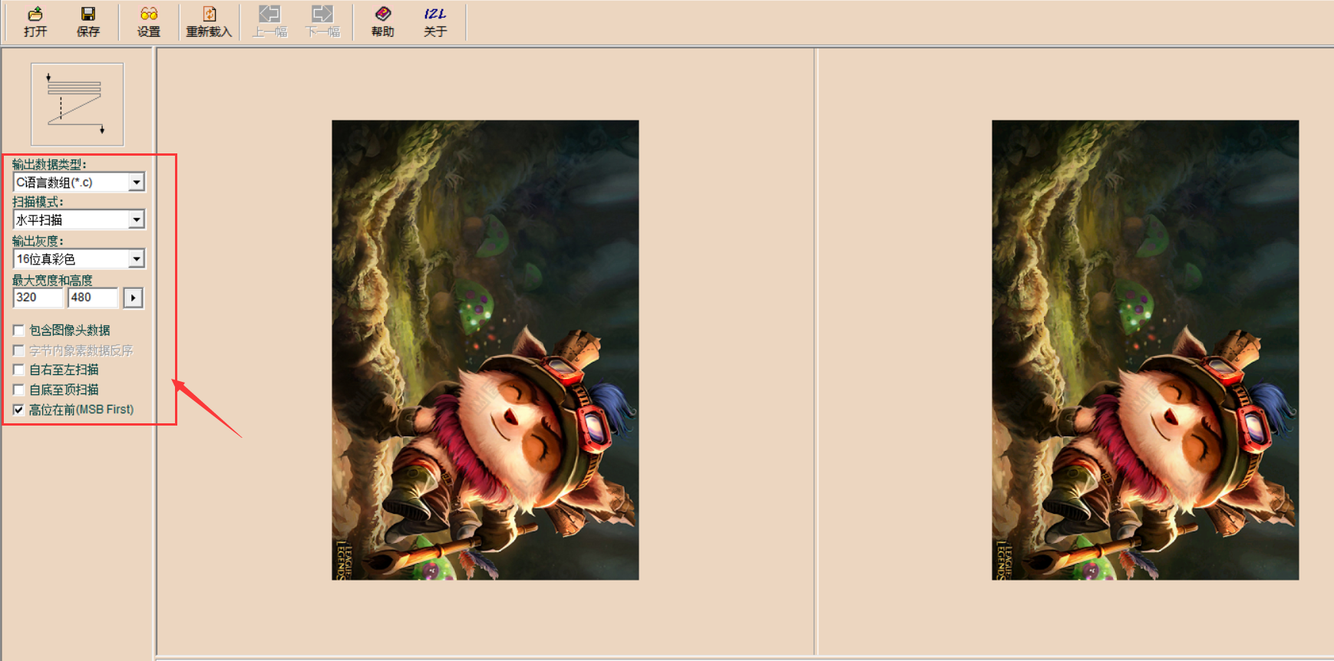
Task: Open 帮助 (Help) from the toolbar
Action: tap(382, 21)
